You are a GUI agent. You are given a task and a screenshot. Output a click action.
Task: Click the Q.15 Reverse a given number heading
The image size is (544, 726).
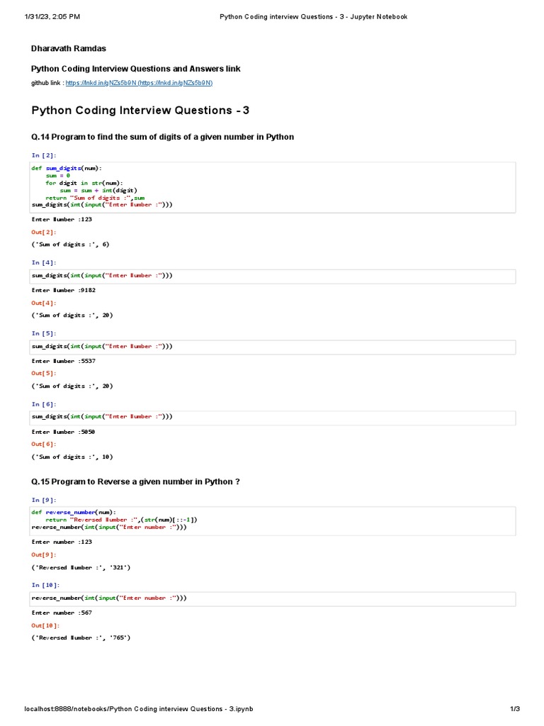135,481
